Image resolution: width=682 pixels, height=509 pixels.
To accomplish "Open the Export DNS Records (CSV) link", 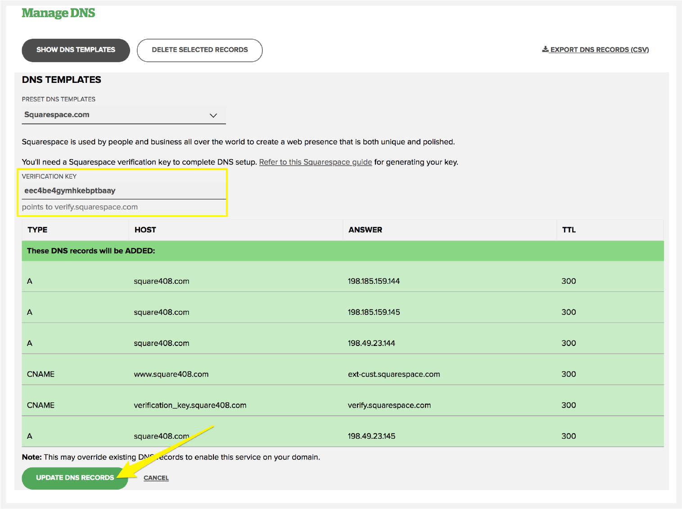I will click(599, 50).
